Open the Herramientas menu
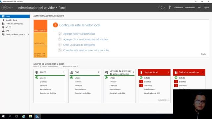This screenshot has width=212, height=119. point(190,8)
